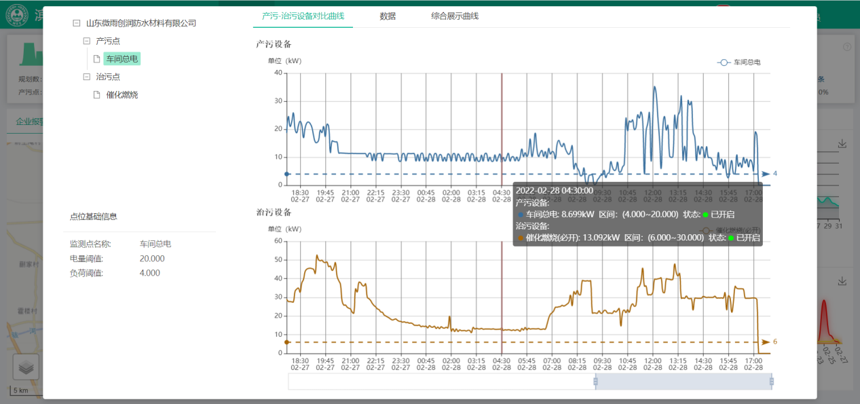This screenshot has height=404, width=860.
Task: Click the right handle of the zoom slider
Action: coord(772,382)
